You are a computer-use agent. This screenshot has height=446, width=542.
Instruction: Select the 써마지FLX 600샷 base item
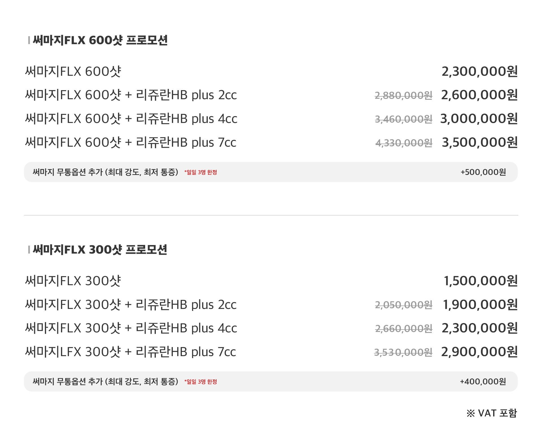click(73, 71)
